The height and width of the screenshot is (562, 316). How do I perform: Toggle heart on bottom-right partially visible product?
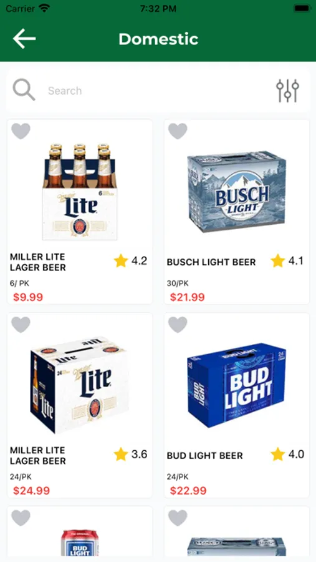(178, 518)
